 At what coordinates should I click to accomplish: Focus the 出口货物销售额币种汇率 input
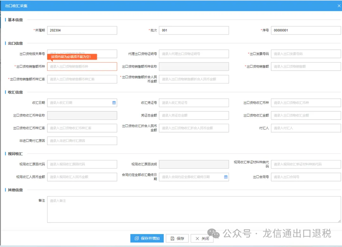point(82,79)
